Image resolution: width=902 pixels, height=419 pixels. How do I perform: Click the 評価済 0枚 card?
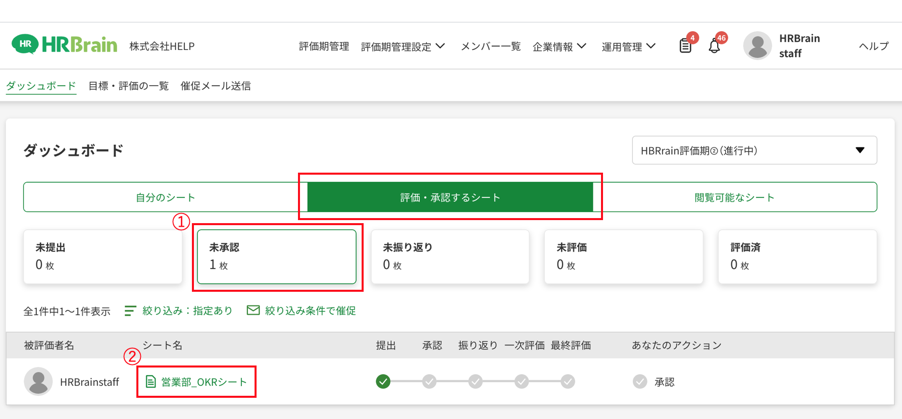coord(797,256)
